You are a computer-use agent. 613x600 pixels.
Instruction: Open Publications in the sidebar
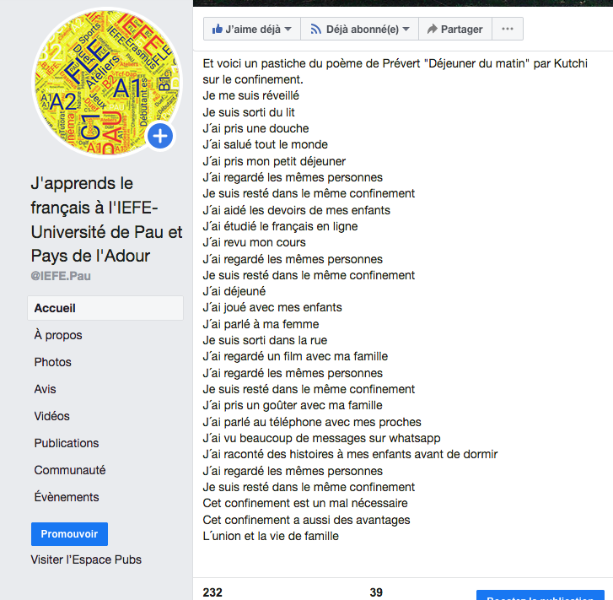click(67, 443)
